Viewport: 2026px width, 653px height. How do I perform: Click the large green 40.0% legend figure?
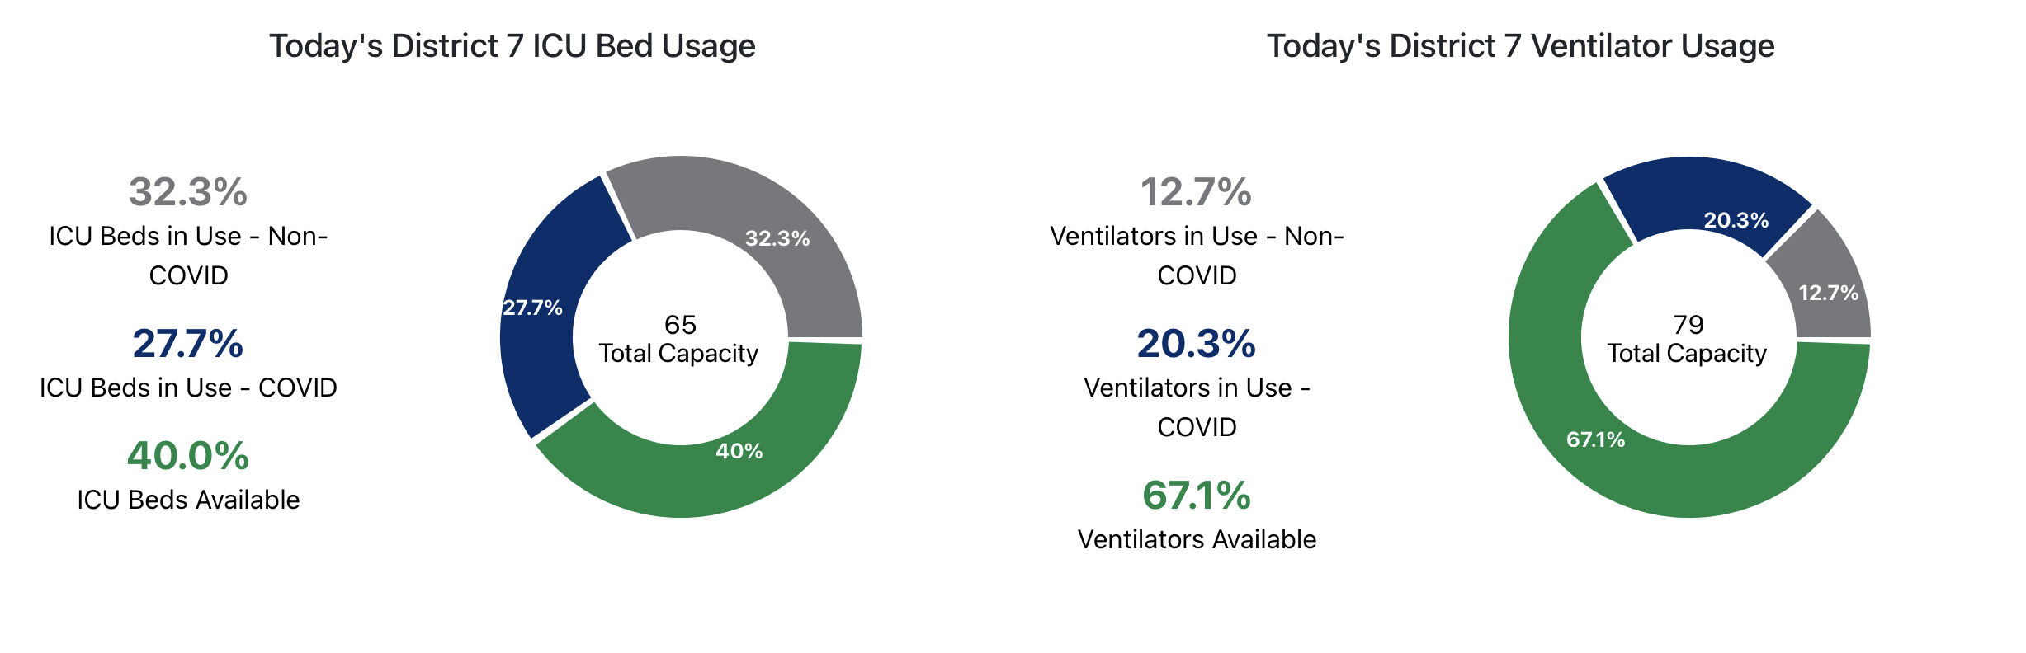pos(188,456)
